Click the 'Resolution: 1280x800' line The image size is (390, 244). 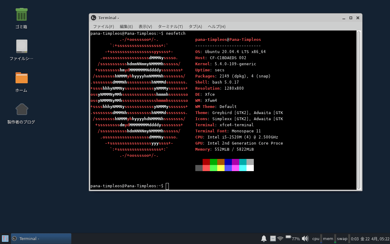219,88
